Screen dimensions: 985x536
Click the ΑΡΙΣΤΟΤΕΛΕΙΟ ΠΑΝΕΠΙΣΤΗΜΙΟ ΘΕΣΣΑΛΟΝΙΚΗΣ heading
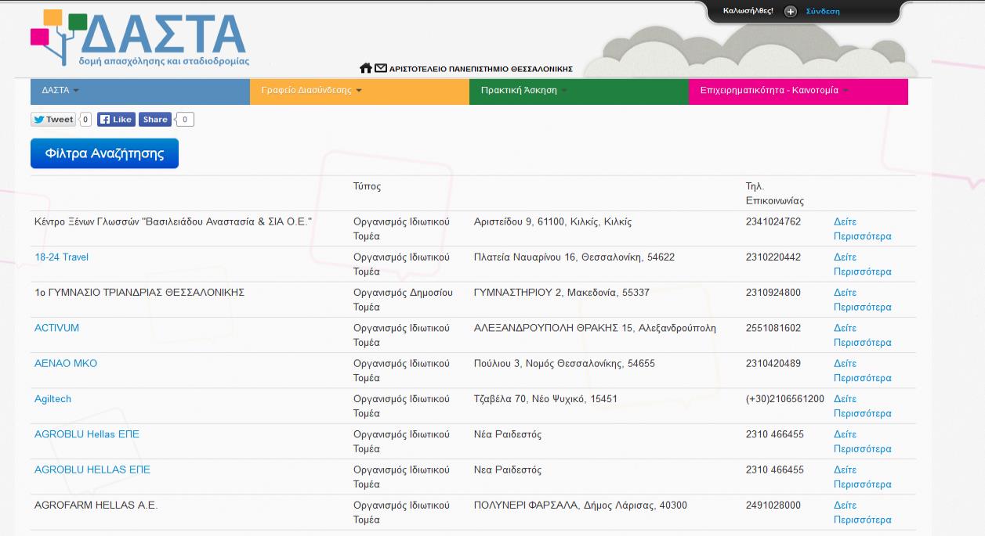[481, 69]
